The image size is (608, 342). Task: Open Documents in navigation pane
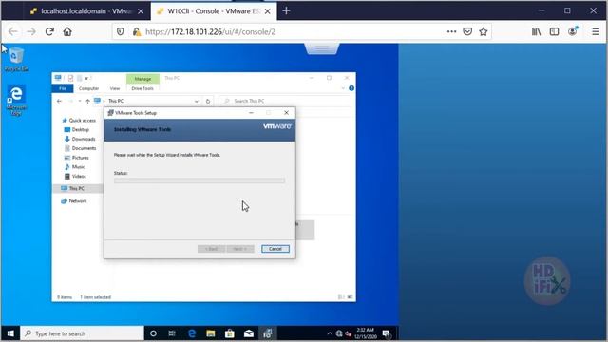pos(80,148)
